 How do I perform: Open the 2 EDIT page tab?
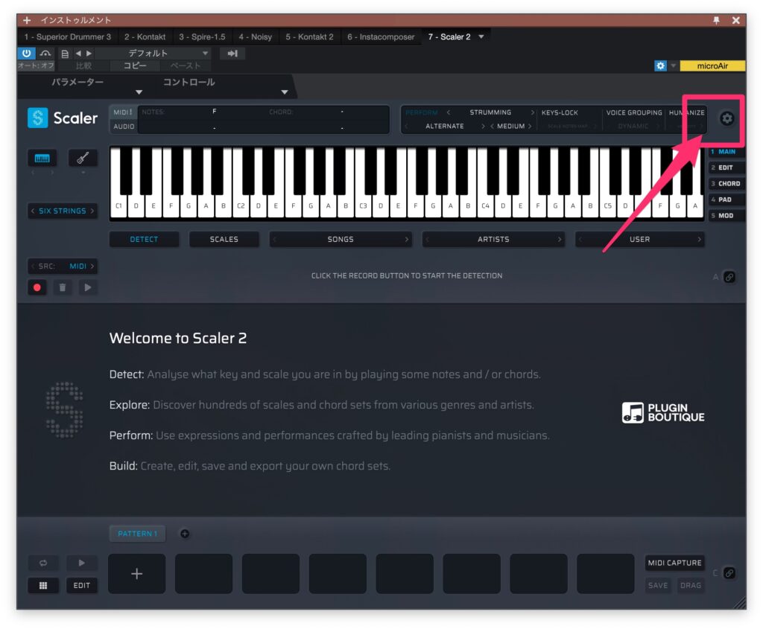click(726, 167)
